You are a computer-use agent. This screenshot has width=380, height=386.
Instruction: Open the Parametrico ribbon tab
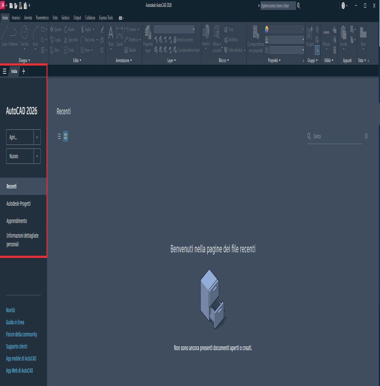[42, 18]
